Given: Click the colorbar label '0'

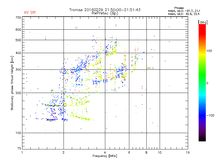Looking at the screenshot, I should [207, 83].
